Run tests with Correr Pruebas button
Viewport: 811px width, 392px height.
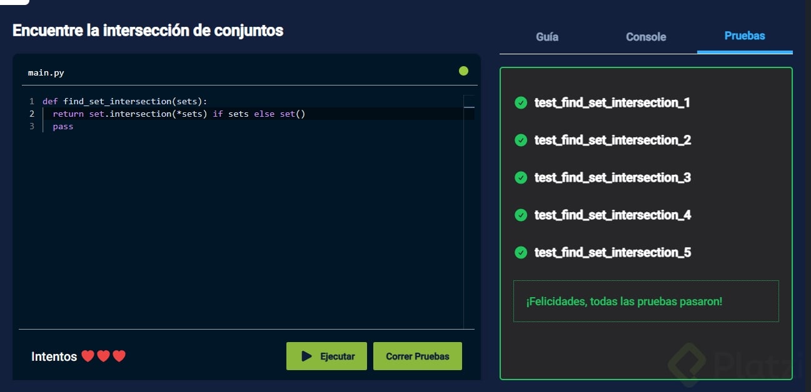(418, 356)
